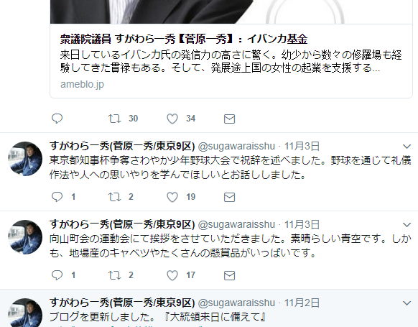
Task: Reply to the Ivanka fund blog tweet
Action: coord(57,119)
